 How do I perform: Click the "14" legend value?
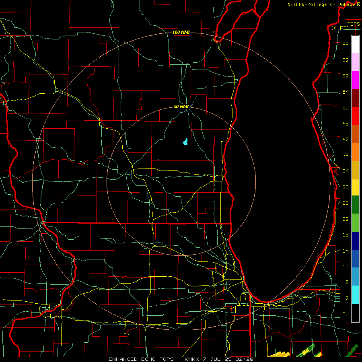pos(346,251)
